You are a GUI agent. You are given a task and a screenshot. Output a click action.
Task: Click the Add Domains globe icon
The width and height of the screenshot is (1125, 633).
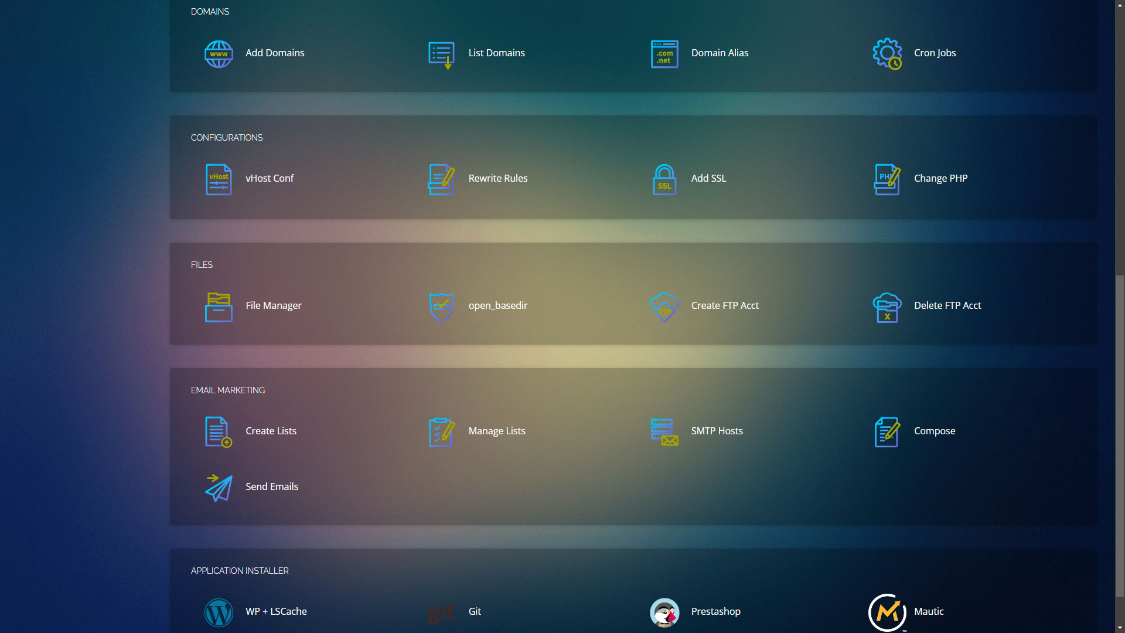(x=219, y=54)
